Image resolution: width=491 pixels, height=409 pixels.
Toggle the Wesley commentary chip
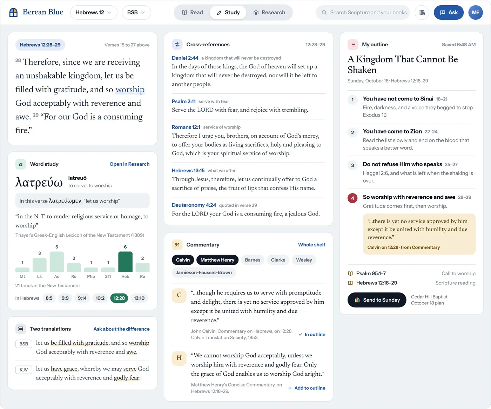[304, 260]
